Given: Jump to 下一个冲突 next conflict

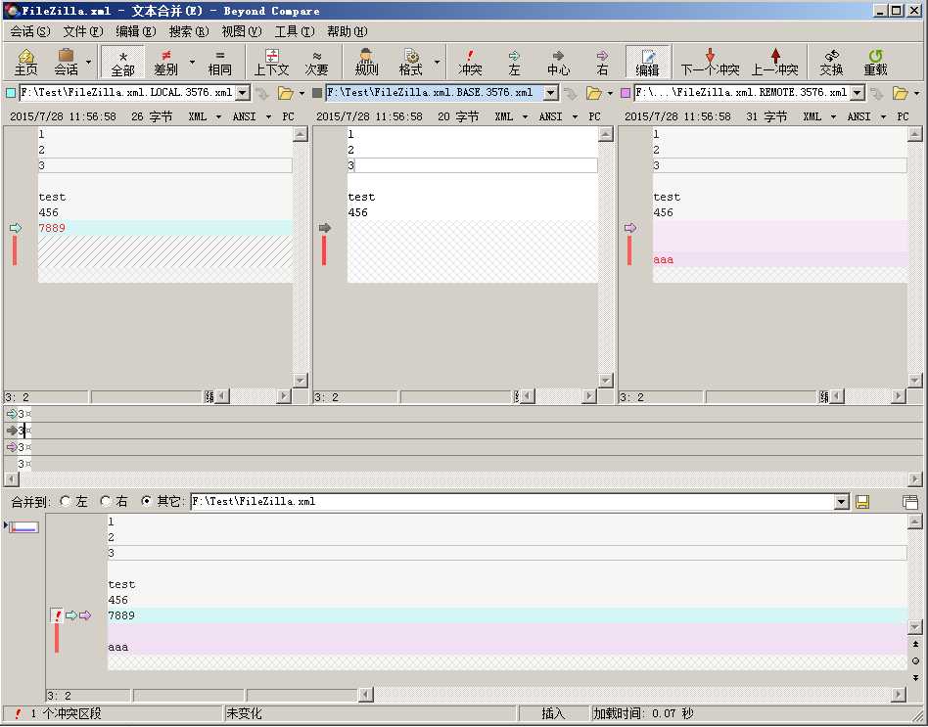Looking at the screenshot, I should pyautogui.click(x=711, y=62).
